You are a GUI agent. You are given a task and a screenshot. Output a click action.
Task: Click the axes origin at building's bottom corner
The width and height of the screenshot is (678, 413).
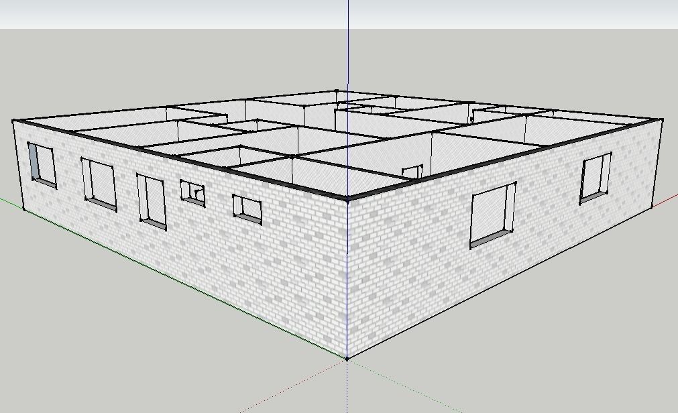click(347, 358)
